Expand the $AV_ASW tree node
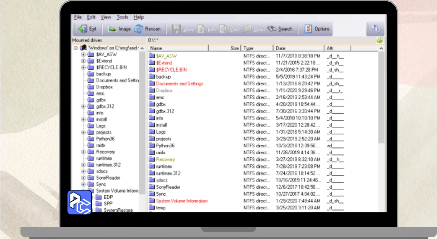The height and width of the screenshot is (239, 437). coord(83,55)
